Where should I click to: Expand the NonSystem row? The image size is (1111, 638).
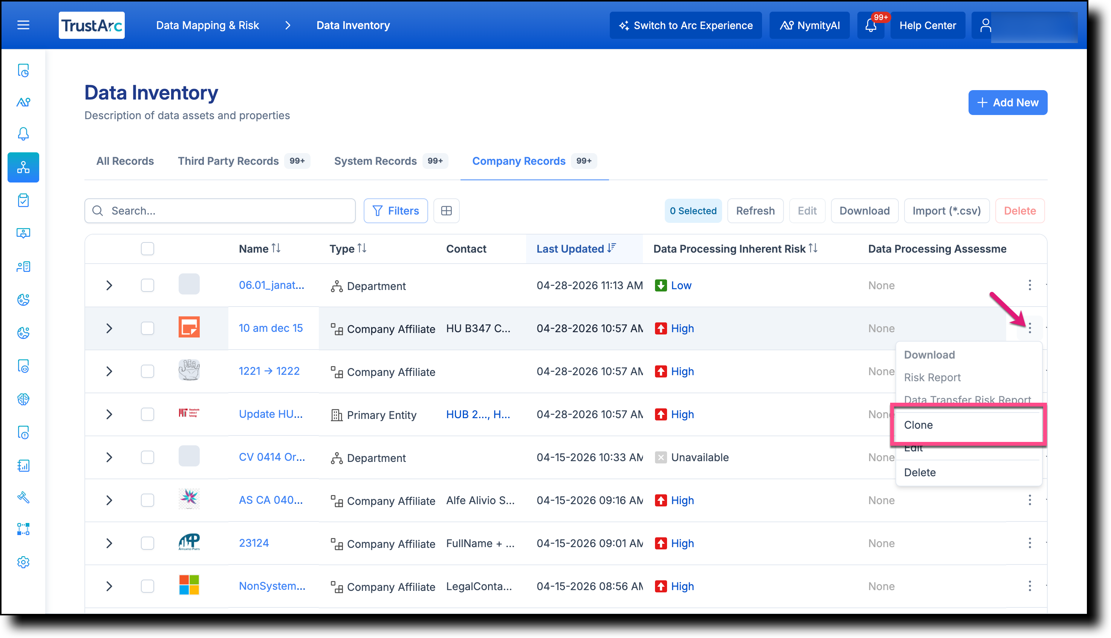pyautogui.click(x=109, y=586)
